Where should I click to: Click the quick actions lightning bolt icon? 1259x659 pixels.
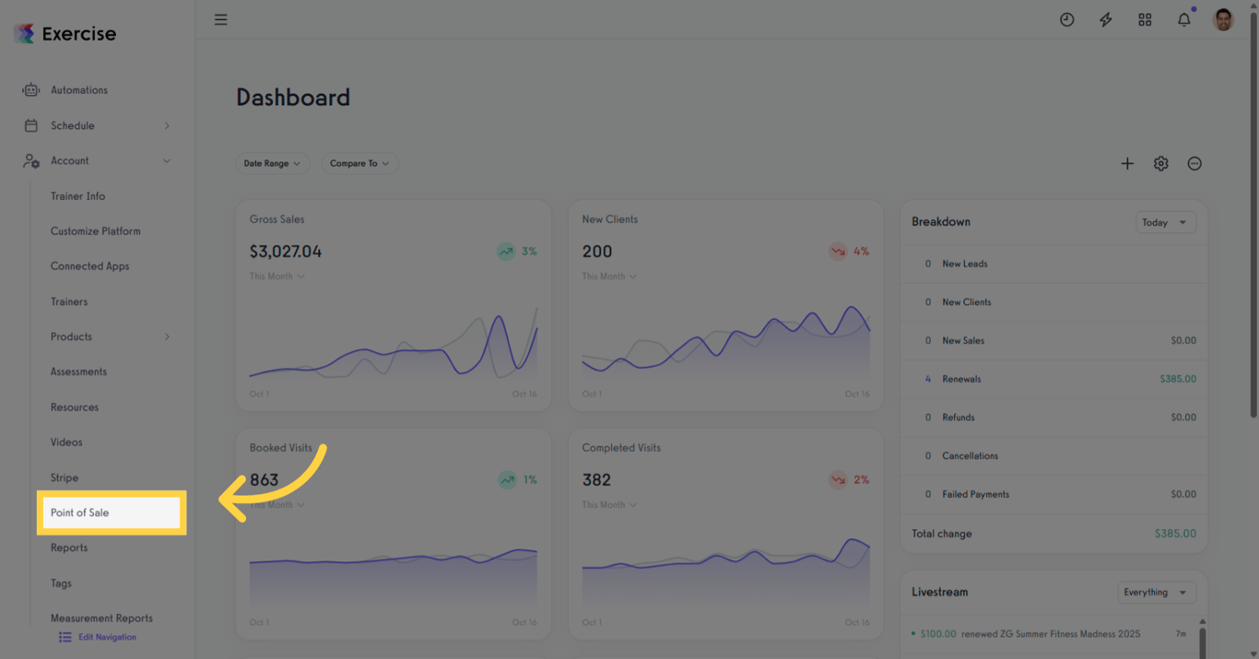1105,19
